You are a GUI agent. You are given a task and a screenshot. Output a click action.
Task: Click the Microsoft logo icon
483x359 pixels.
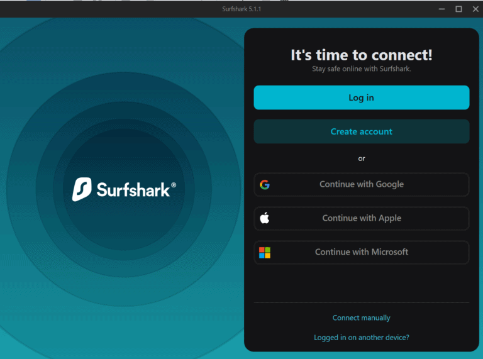265,252
